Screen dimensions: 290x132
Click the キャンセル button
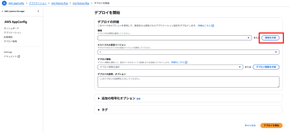250,125
